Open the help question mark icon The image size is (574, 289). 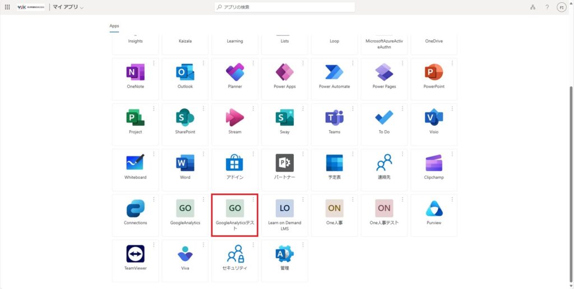point(547,7)
